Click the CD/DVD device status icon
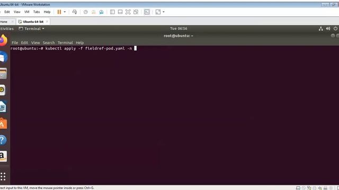This screenshot has width=339, height=190. pyautogui.click(x=304, y=188)
